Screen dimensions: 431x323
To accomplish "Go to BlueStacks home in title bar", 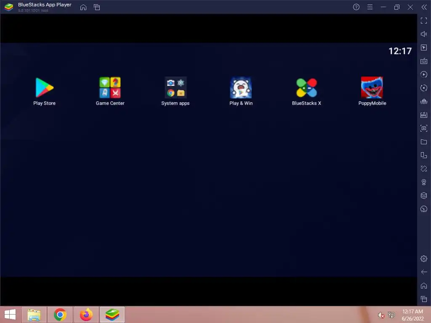I will pos(83,7).
